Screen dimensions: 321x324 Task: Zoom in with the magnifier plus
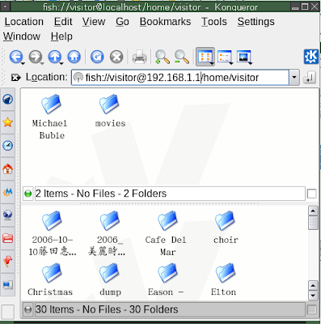(163, 57)
